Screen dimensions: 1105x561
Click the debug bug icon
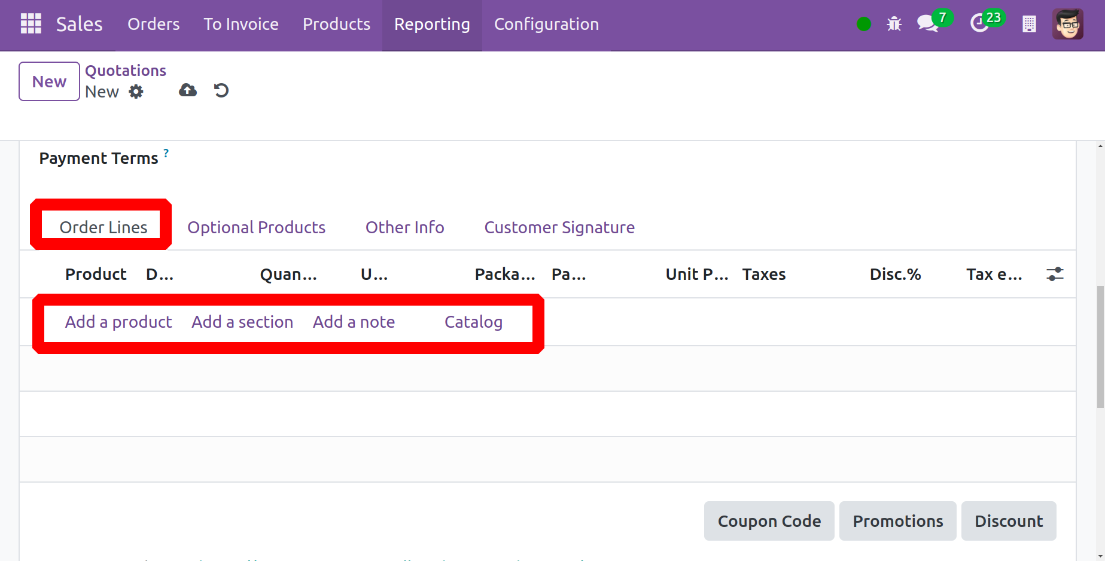point(894,24)
